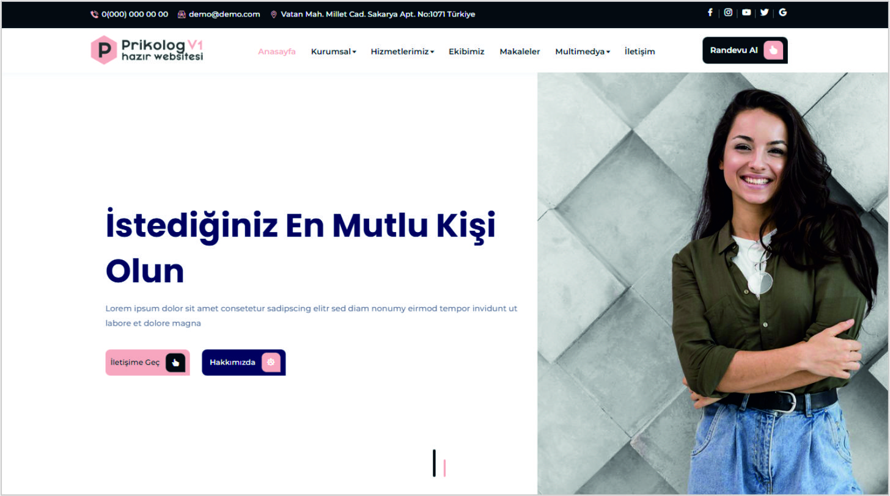Click the İletişime Geç button
This screenshot has height=496, width=890.
[148, 362]
